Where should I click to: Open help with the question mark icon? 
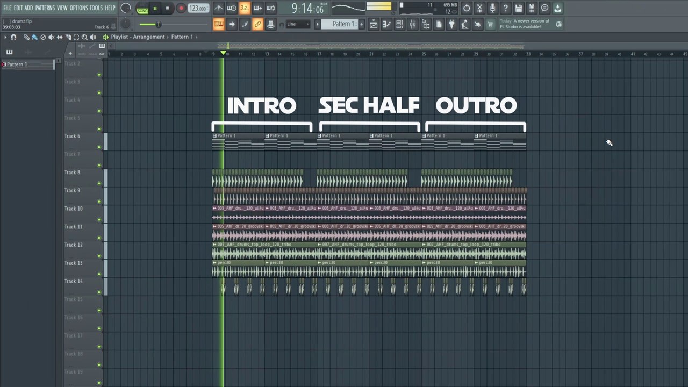[x=505, y=8]
